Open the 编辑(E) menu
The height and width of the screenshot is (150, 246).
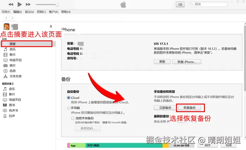(18, 12)
